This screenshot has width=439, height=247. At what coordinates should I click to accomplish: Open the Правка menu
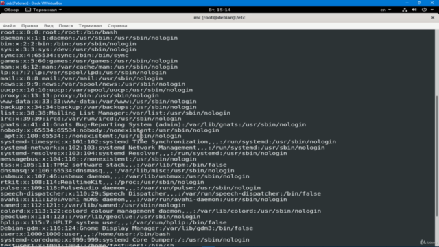point(29,26)
